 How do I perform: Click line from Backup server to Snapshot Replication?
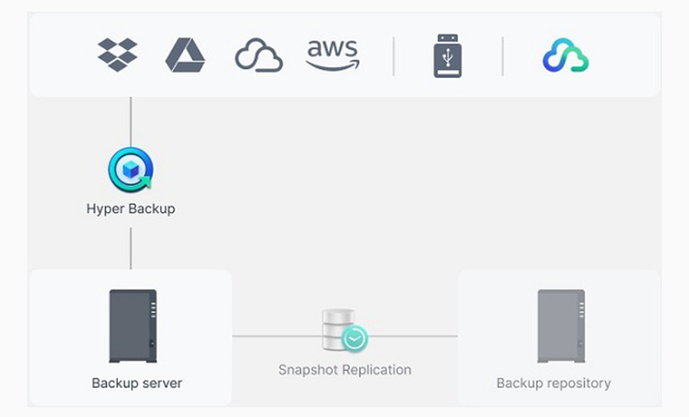275,336
